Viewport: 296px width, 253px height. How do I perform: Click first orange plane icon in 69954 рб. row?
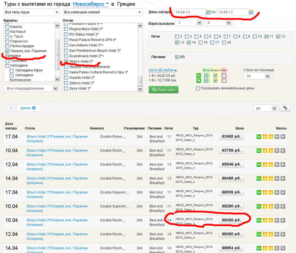265,248
